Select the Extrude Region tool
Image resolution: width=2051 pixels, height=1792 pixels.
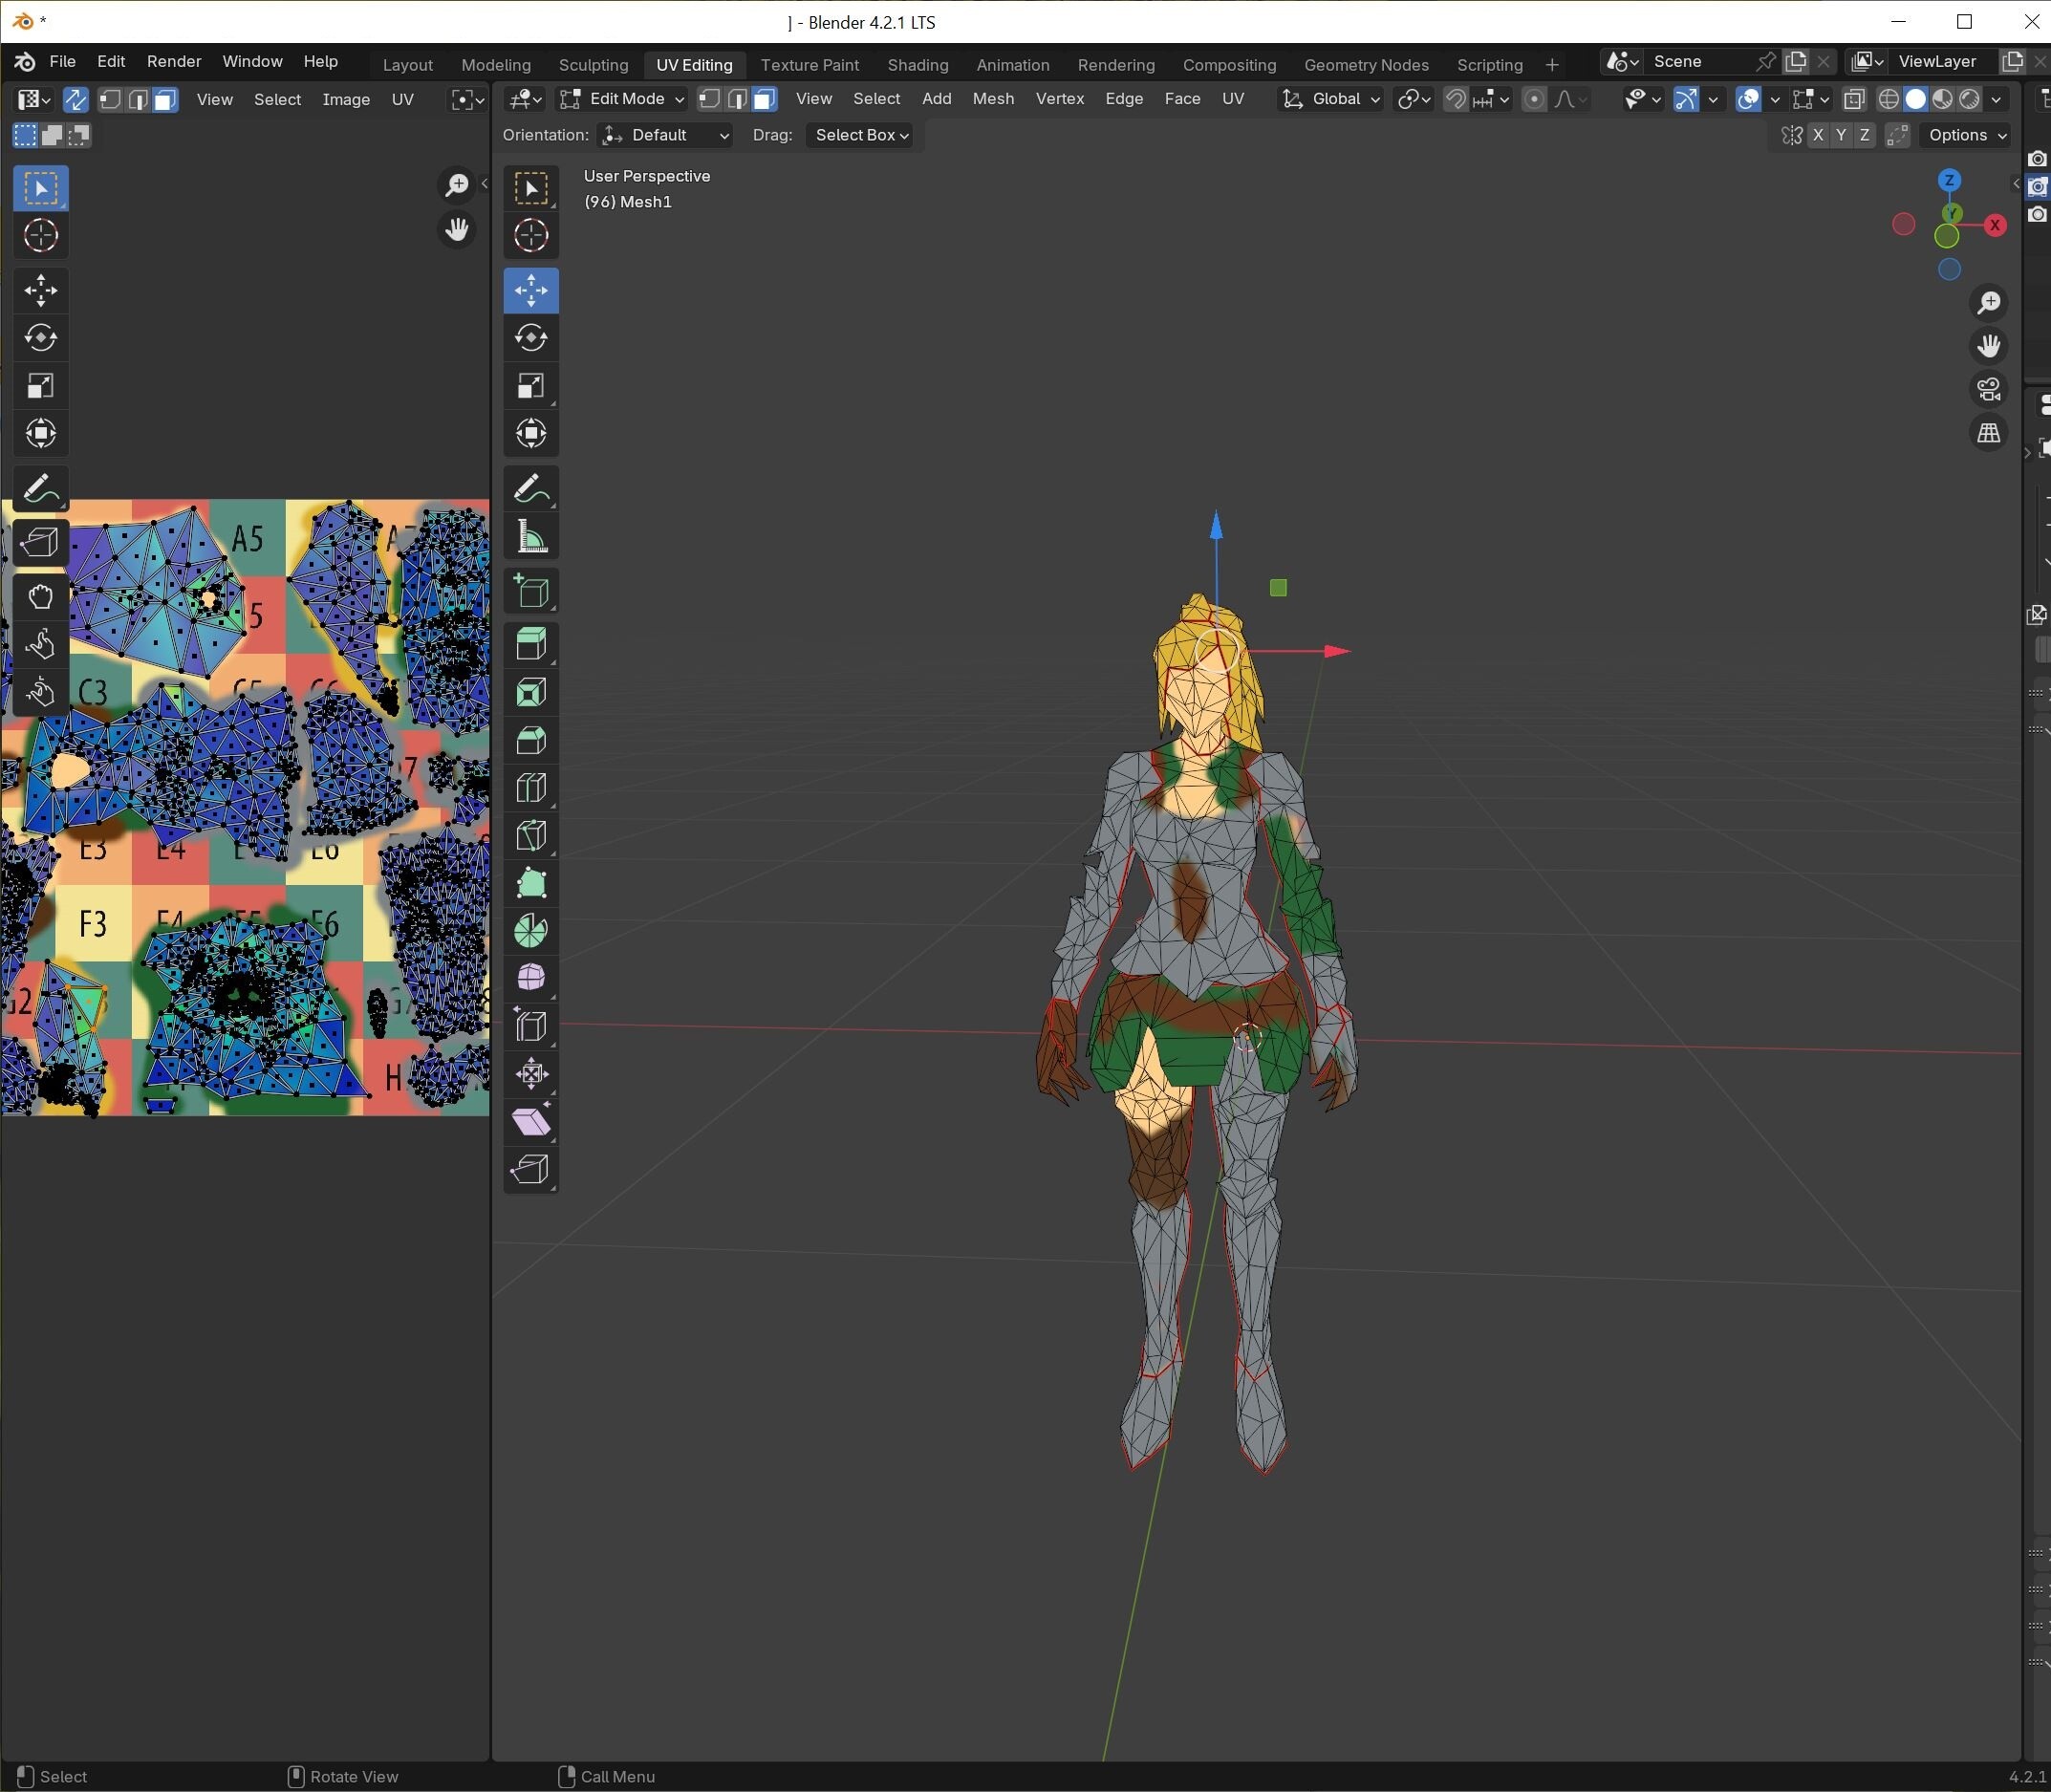pos(531,644)
